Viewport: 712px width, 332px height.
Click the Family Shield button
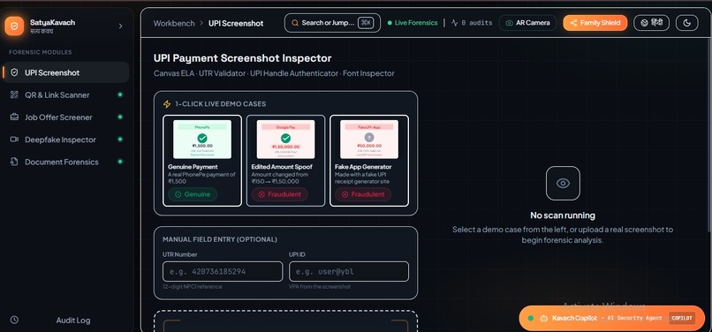(x=595, y=23)
